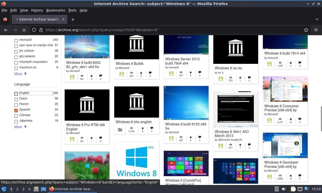Open the Edit menu
The height and width of the screenshot is (193, 322).
[x=14, y=10]
